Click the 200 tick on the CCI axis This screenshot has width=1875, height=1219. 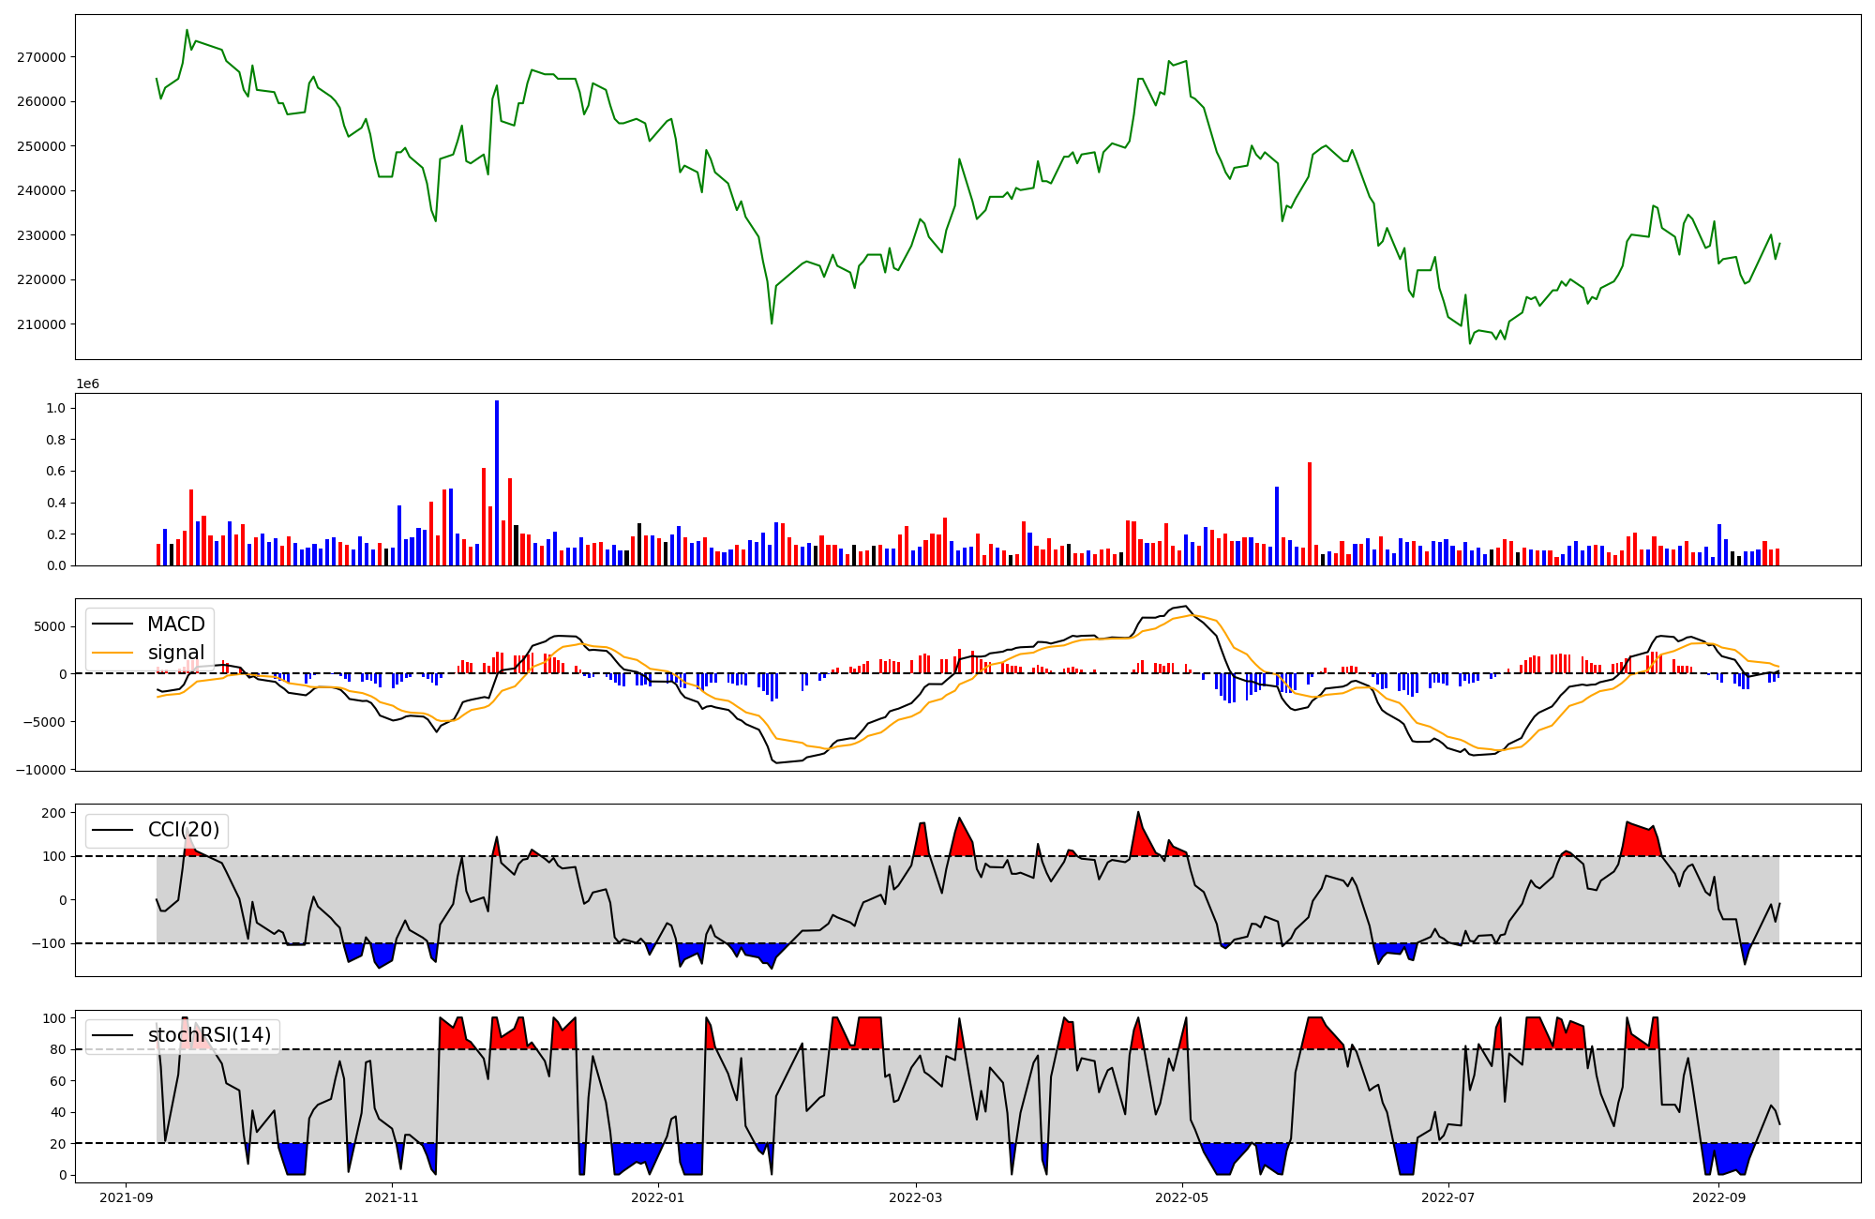53,813
